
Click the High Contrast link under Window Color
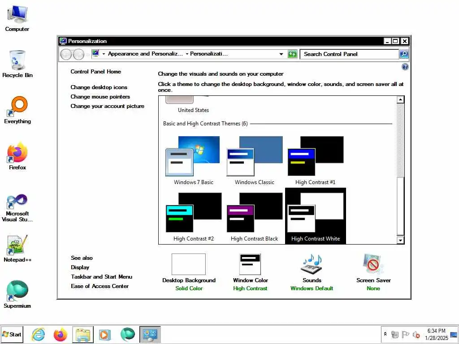(x=250, y=288)
